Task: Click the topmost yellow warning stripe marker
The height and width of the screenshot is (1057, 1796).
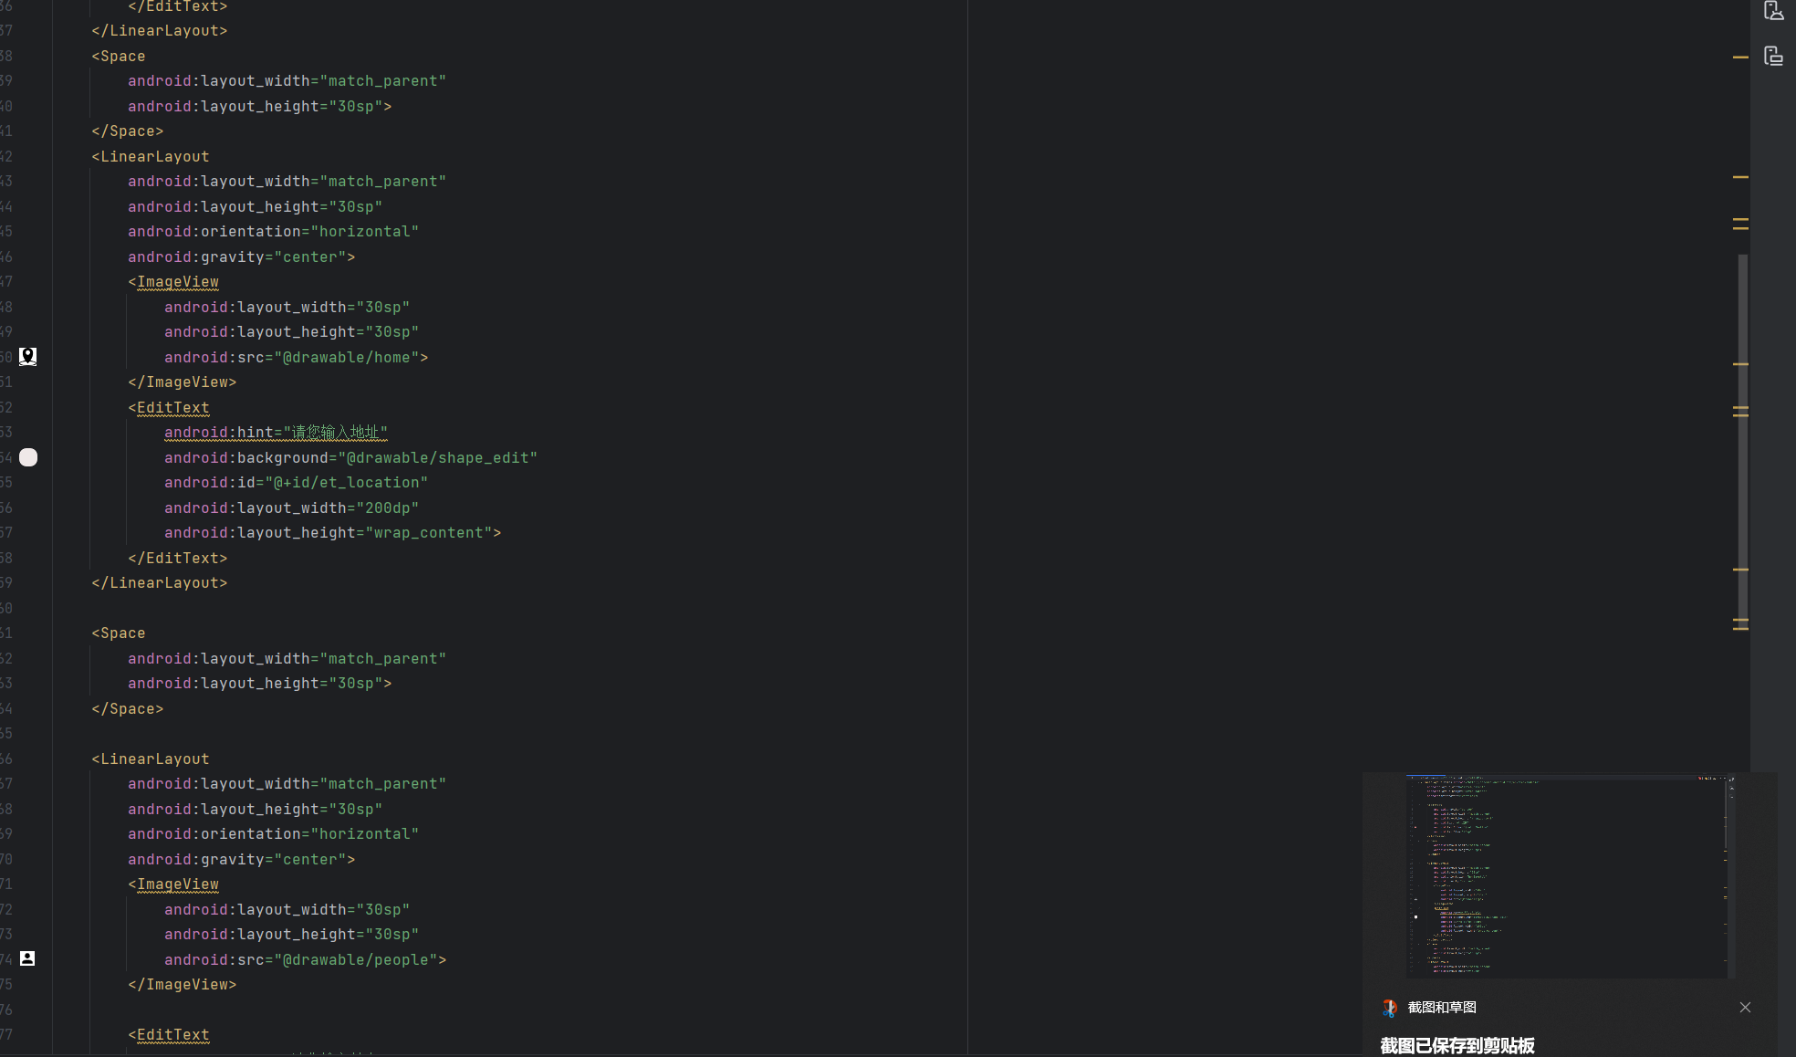Action: coord(1740,58)
